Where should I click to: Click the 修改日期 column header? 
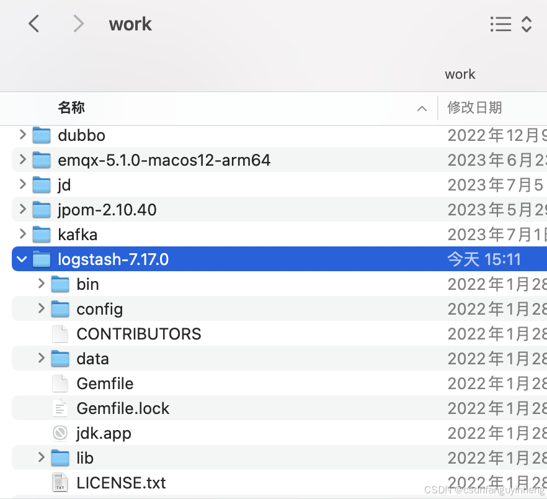(x=475, y=108)
